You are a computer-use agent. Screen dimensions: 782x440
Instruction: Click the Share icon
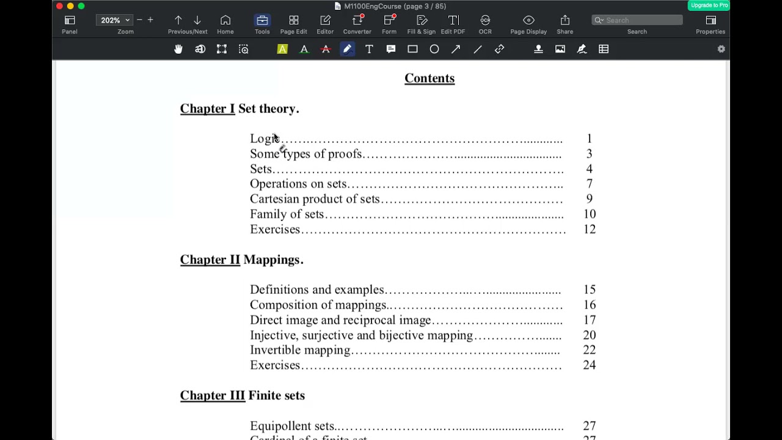[x=565, y=20]
